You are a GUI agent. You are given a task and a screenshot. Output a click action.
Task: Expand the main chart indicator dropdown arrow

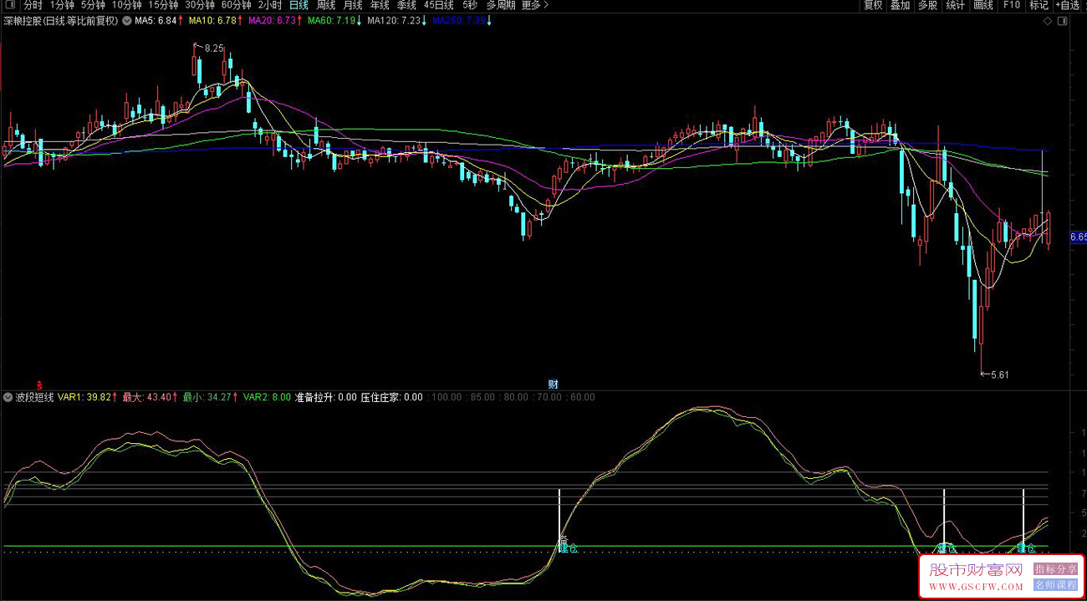click(126, 21)
